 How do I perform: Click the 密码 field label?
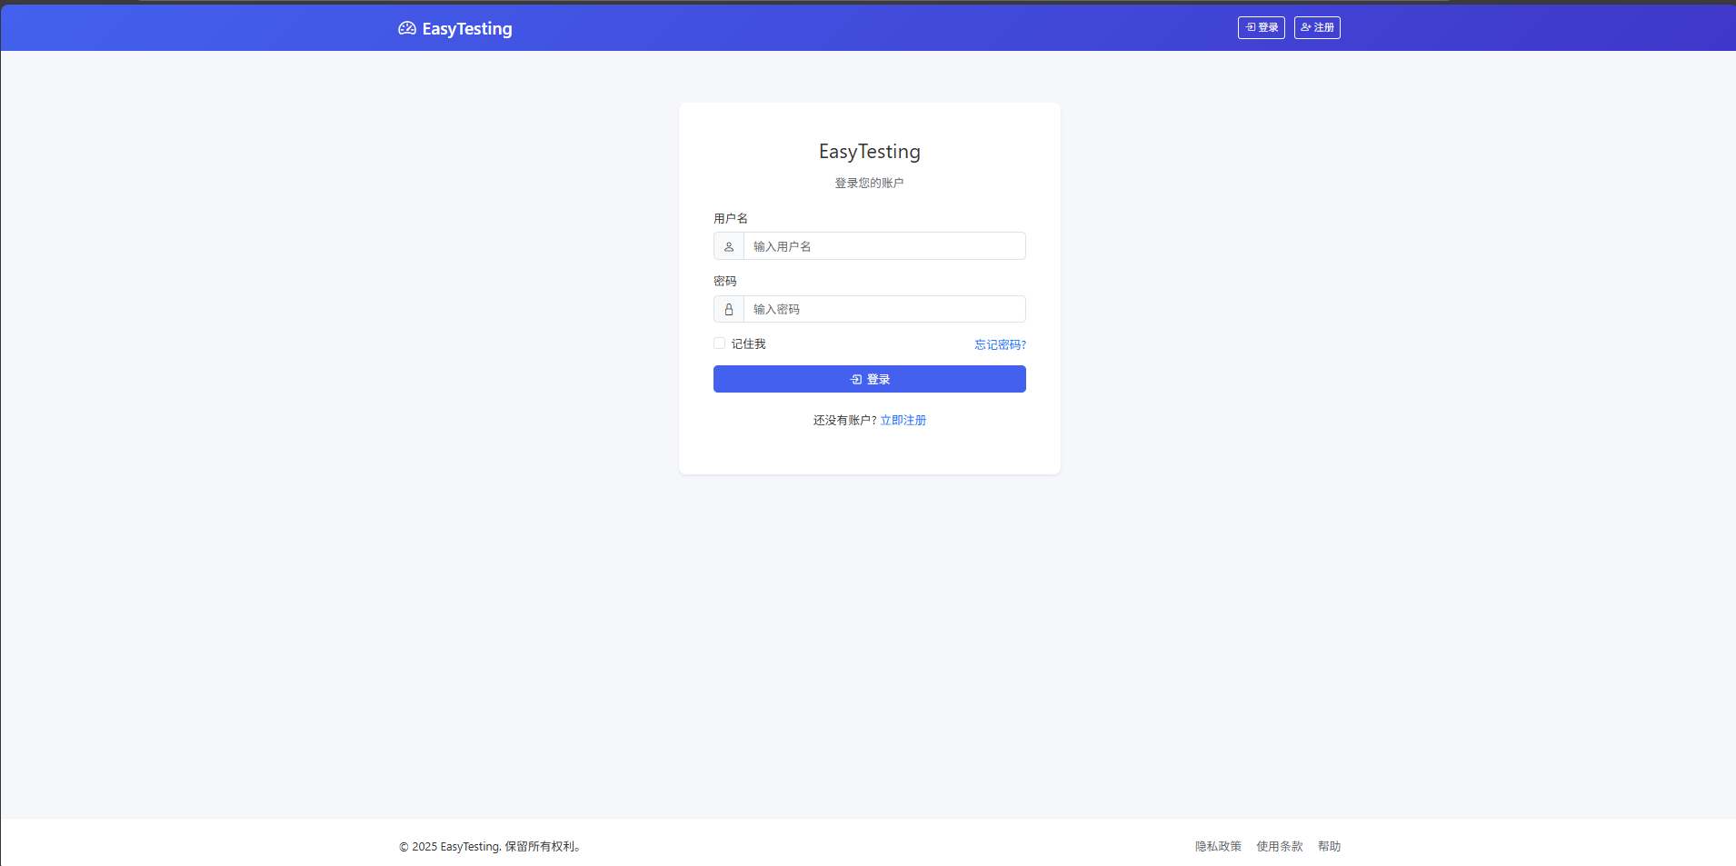(x=725, y=281)
